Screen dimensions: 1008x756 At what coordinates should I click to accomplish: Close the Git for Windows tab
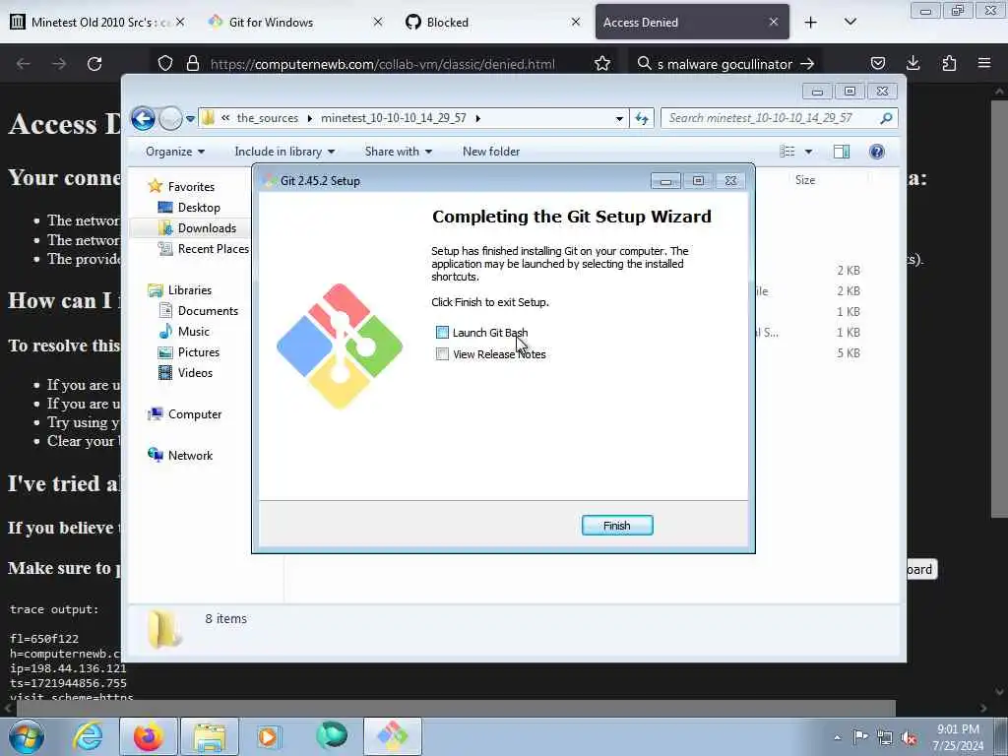pyautogui.click(x=378, y=22)
